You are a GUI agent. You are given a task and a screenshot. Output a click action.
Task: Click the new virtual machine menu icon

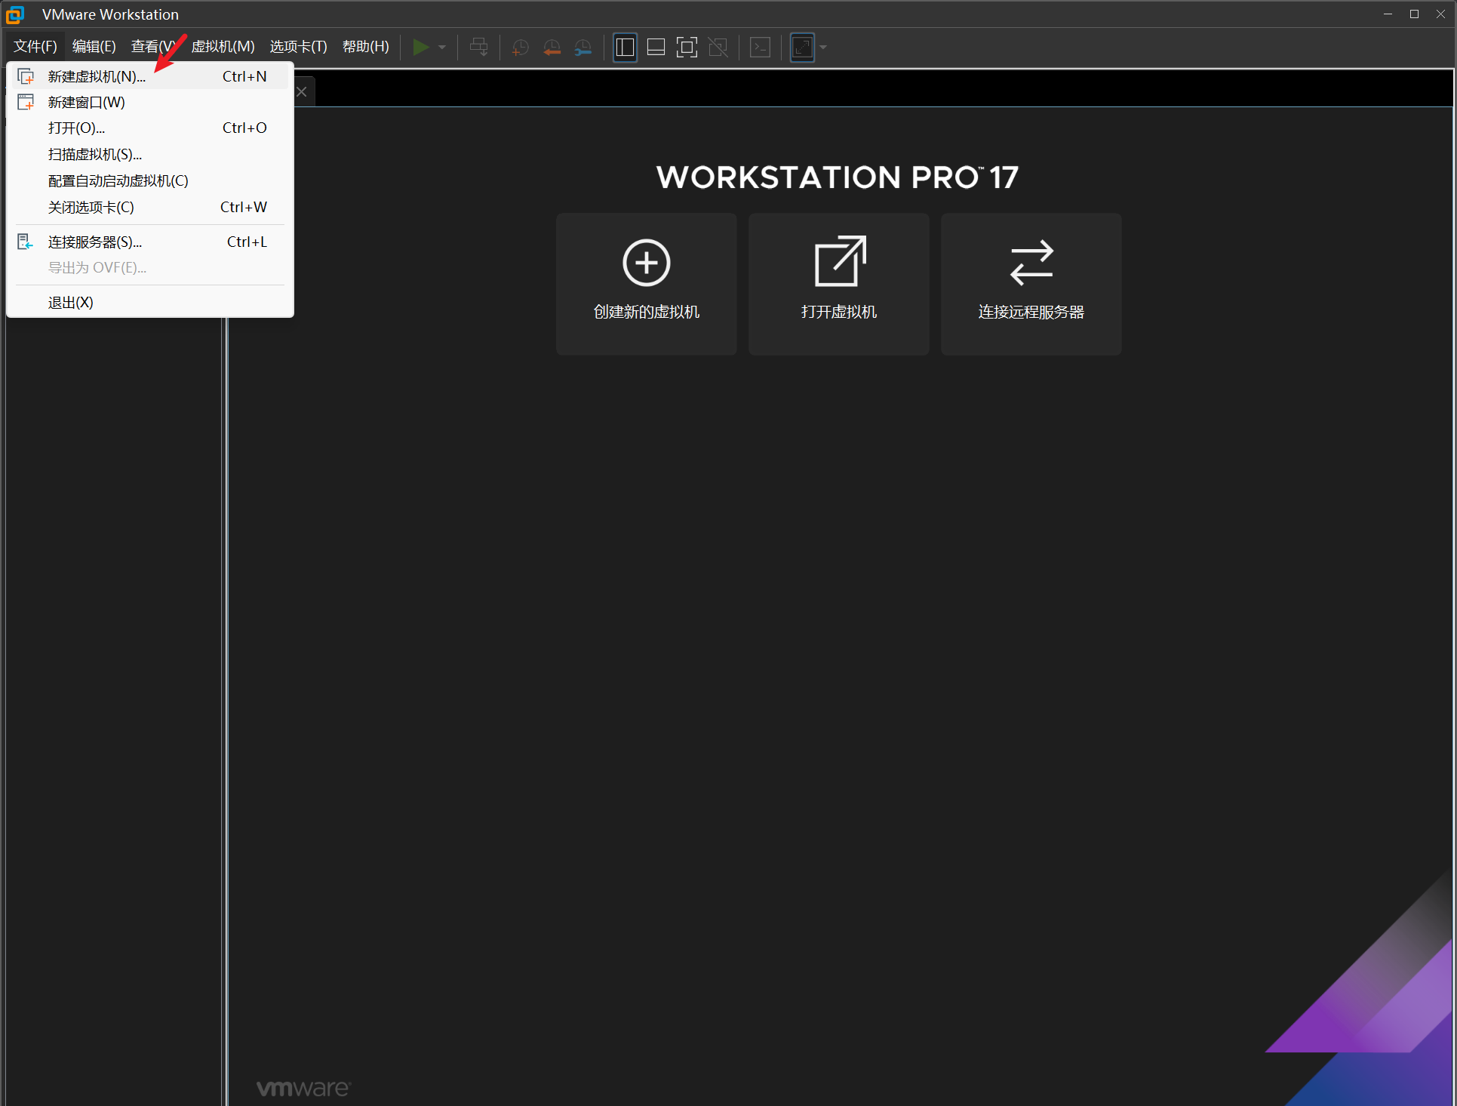(26, 76)
